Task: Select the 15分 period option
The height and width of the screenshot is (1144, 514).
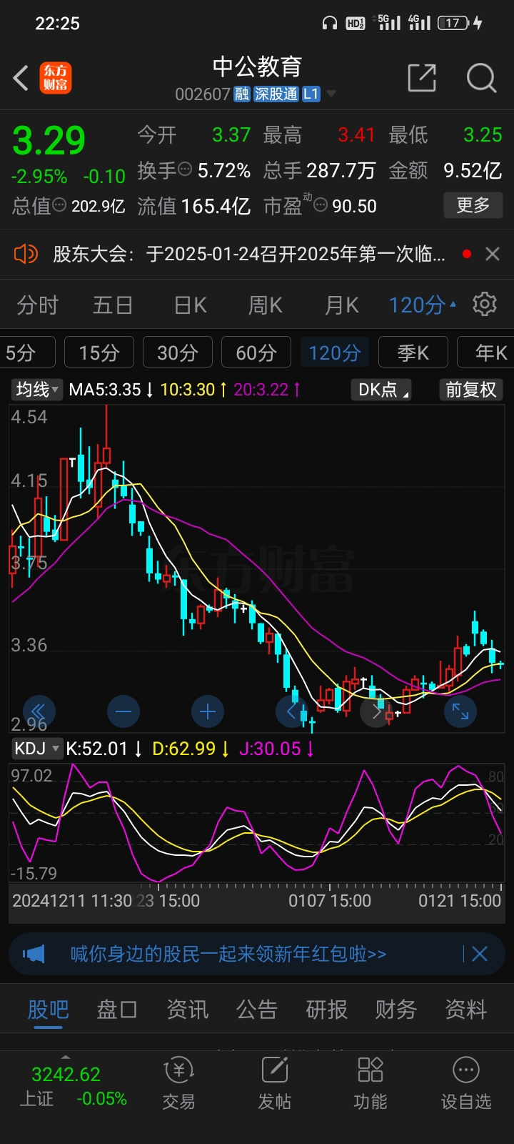Action: click(99, 352)
